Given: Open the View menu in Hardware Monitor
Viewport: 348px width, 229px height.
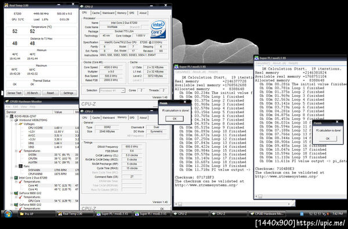Looking at the screenshot, I should [24, 107].
